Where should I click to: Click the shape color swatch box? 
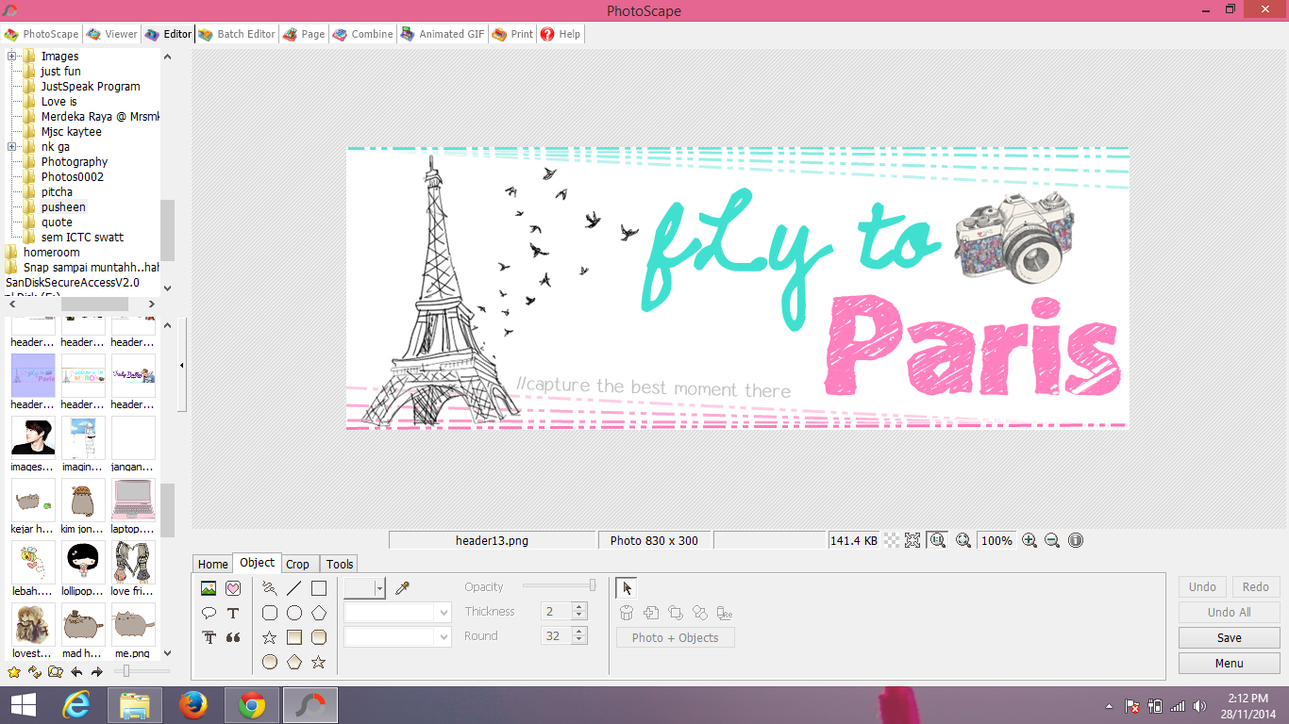359,588
